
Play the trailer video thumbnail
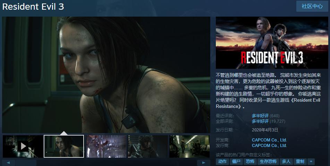(23, 146)
